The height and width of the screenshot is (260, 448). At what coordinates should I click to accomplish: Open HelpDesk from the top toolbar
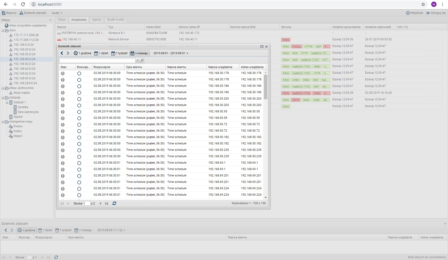(414, 13)
